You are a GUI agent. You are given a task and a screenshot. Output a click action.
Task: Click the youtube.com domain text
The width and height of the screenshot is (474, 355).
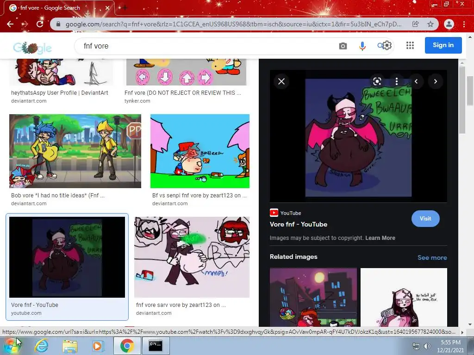point(26,313)
